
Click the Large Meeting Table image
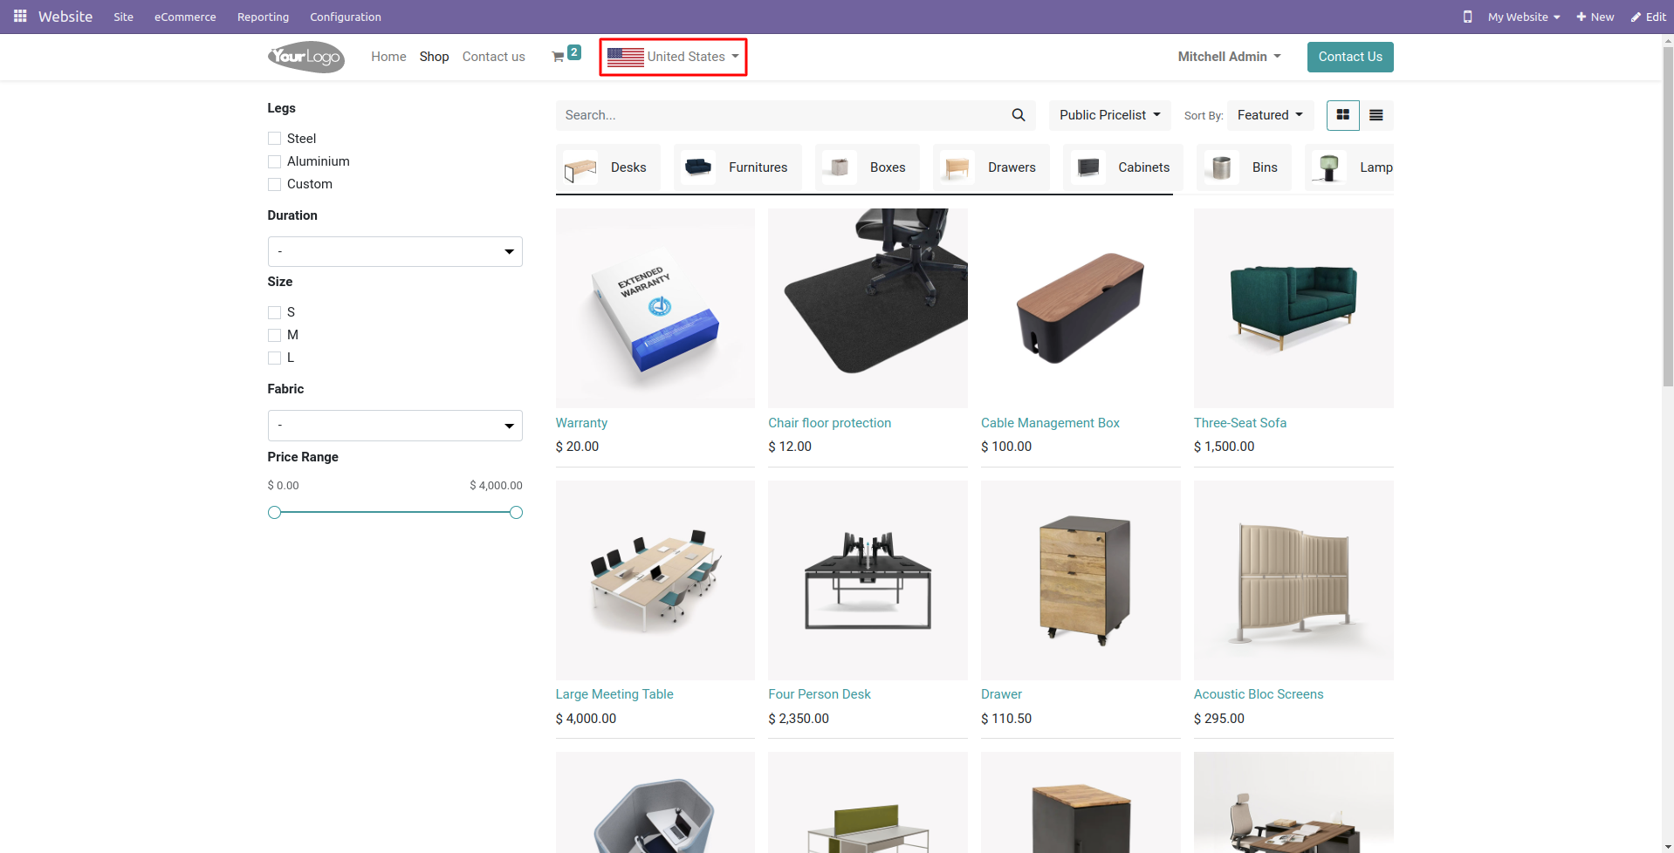pyautogui.click(x=655, y=580)
